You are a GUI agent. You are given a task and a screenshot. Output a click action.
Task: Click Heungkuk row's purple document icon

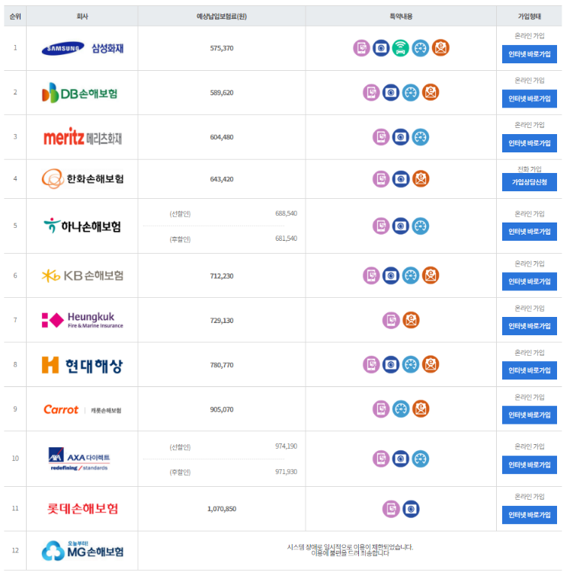391,320
